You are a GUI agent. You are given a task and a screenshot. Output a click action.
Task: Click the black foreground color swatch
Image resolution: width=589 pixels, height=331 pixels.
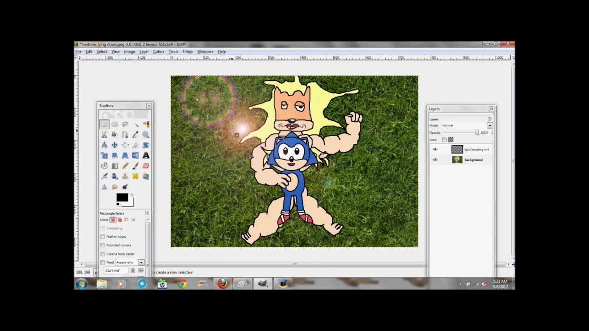121,198
